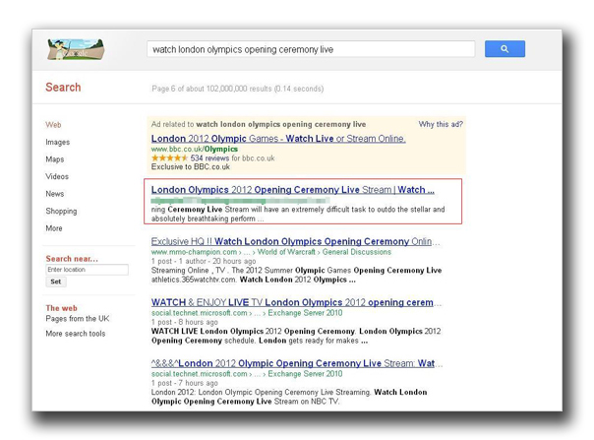Click the 'Search' heading text

[x=63, y=88]
